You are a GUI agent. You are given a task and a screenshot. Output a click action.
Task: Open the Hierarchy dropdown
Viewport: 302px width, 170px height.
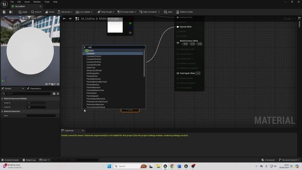pyautogui.click(x=65, y=12)
